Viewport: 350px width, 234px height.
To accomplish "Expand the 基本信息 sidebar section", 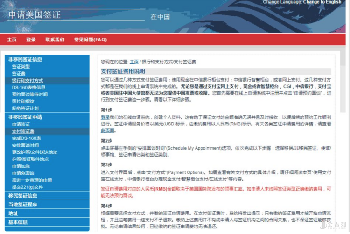I will click(18, 222).
